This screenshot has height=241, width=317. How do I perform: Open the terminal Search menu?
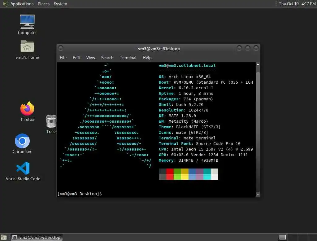[107, 58]
